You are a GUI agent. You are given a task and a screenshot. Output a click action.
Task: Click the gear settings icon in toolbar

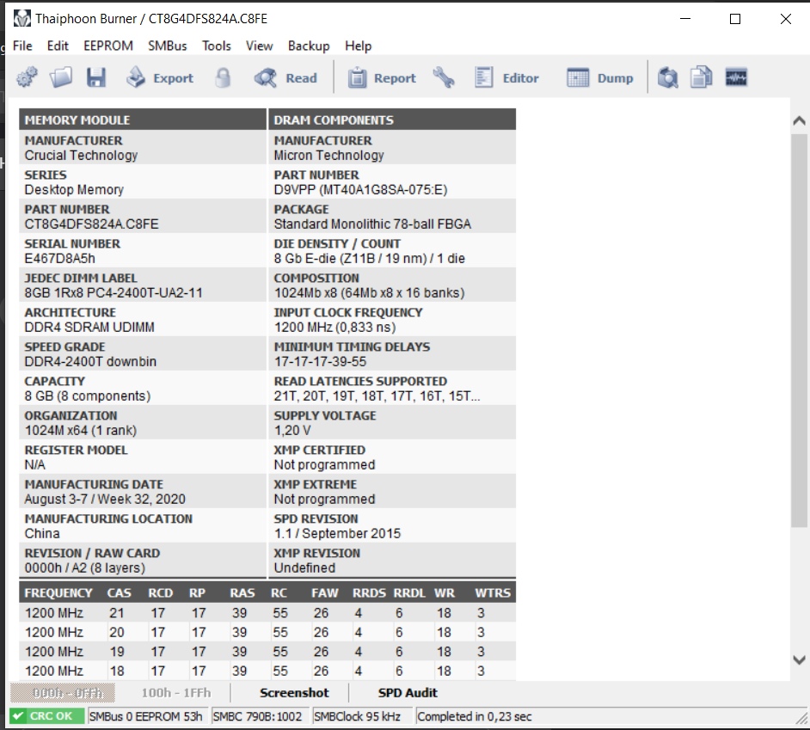[x=27, y=77]
